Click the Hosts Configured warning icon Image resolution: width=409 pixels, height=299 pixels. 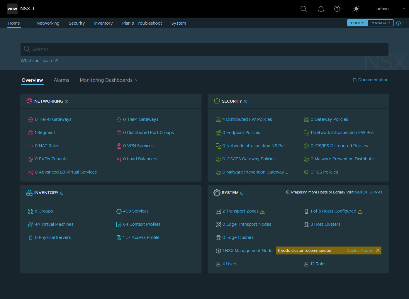(x=360, y=212)
